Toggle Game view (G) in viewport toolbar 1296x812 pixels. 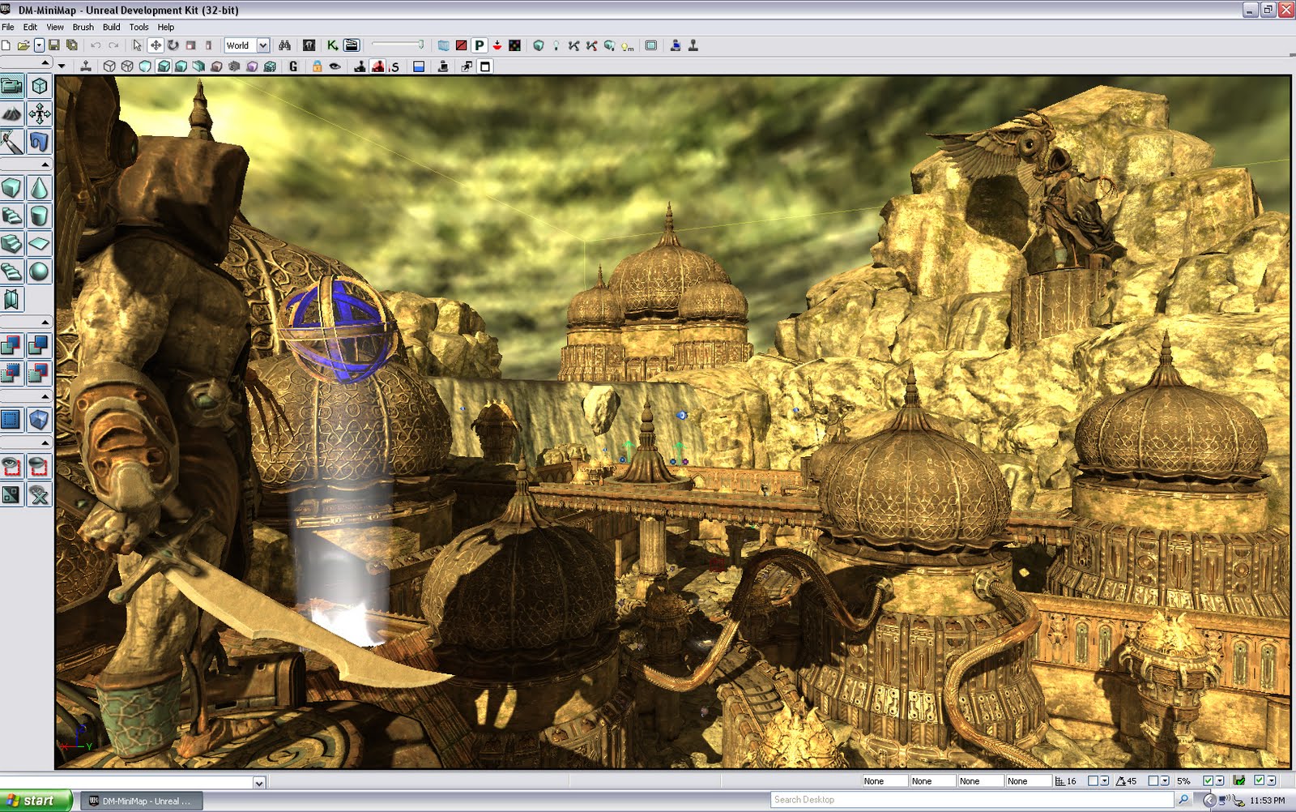pos(293,66)
